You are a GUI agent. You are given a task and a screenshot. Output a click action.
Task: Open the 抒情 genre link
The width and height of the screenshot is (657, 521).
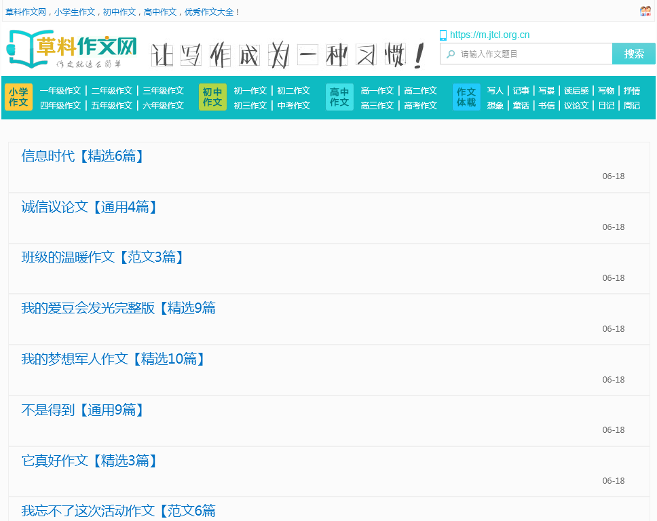pyautogui.click(x=632, y=90)
